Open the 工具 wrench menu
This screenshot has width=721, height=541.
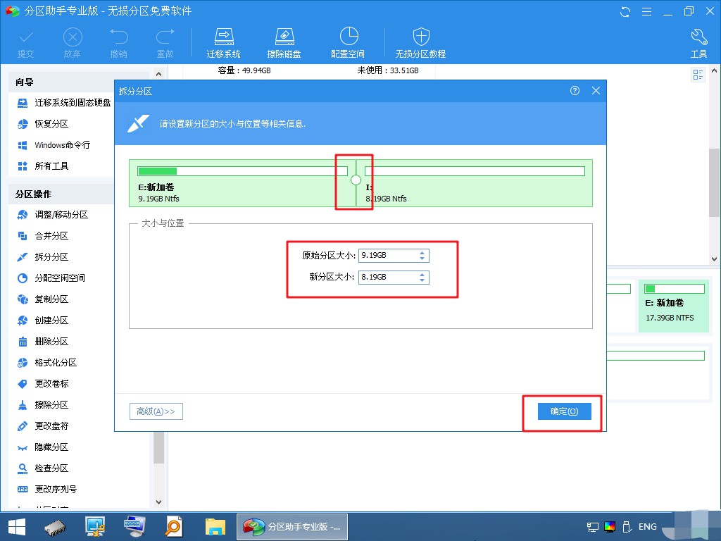coord(698,42)
